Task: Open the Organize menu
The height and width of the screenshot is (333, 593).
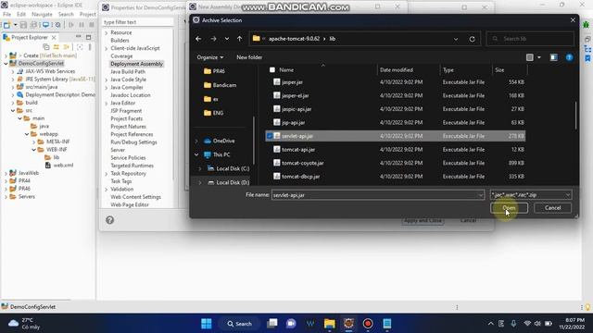Action: 210,57
